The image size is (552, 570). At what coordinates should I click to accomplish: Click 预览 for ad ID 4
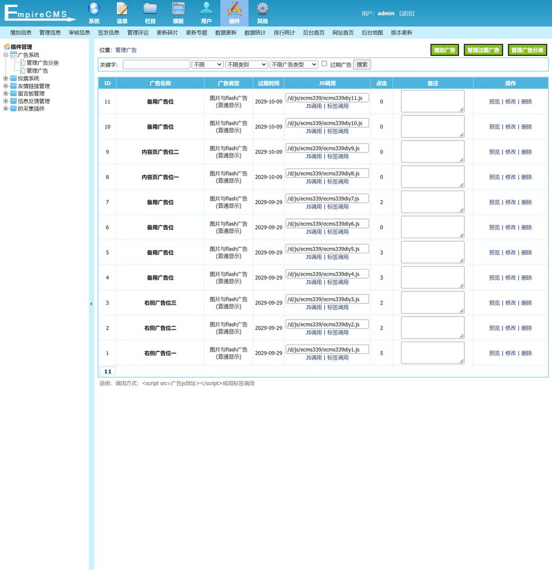coord(494,278)
